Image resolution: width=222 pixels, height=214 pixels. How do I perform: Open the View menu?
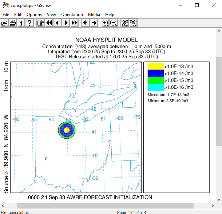point(52,15)
